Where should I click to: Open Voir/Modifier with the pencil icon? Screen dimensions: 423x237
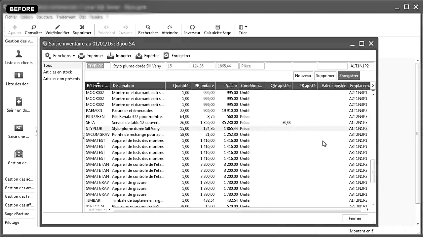point(57,29)
